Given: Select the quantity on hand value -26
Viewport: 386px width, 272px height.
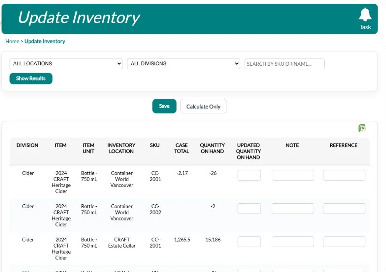Looking at the screenshot, I should point(213,173).
